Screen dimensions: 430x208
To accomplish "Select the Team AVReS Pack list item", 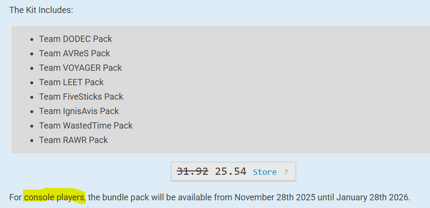I will coord(75,53).
